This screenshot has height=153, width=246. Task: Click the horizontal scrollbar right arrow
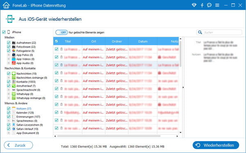pyautogui.click(x=177, y=136)
